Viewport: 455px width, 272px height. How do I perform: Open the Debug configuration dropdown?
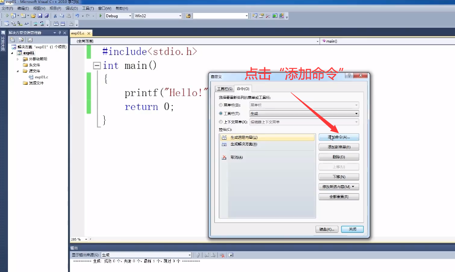coord(130,16)
